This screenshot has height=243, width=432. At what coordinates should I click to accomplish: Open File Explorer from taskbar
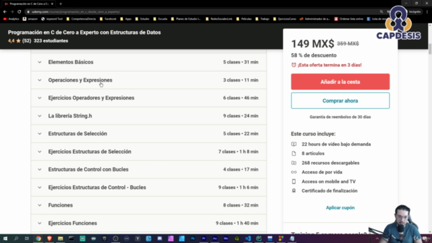pyautogui.click(x=60, y=238)
